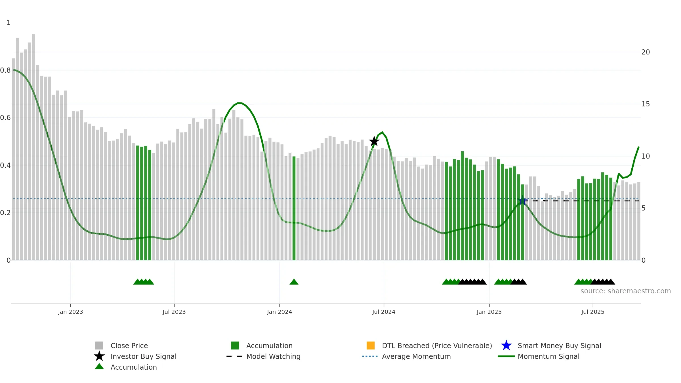This screenshot has width=681, height=383.
Task: Click the blue Smart Money star on chart
Action: pos(522,201)
